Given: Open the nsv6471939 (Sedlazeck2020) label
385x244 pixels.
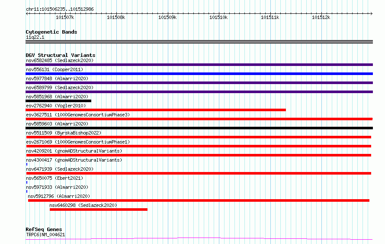Looking at the screenshot, I should 60,169.
